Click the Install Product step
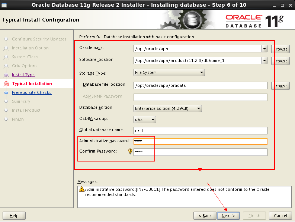Viewport: 295px width, 222px height. pyautogui.click(x=26, y=110)
